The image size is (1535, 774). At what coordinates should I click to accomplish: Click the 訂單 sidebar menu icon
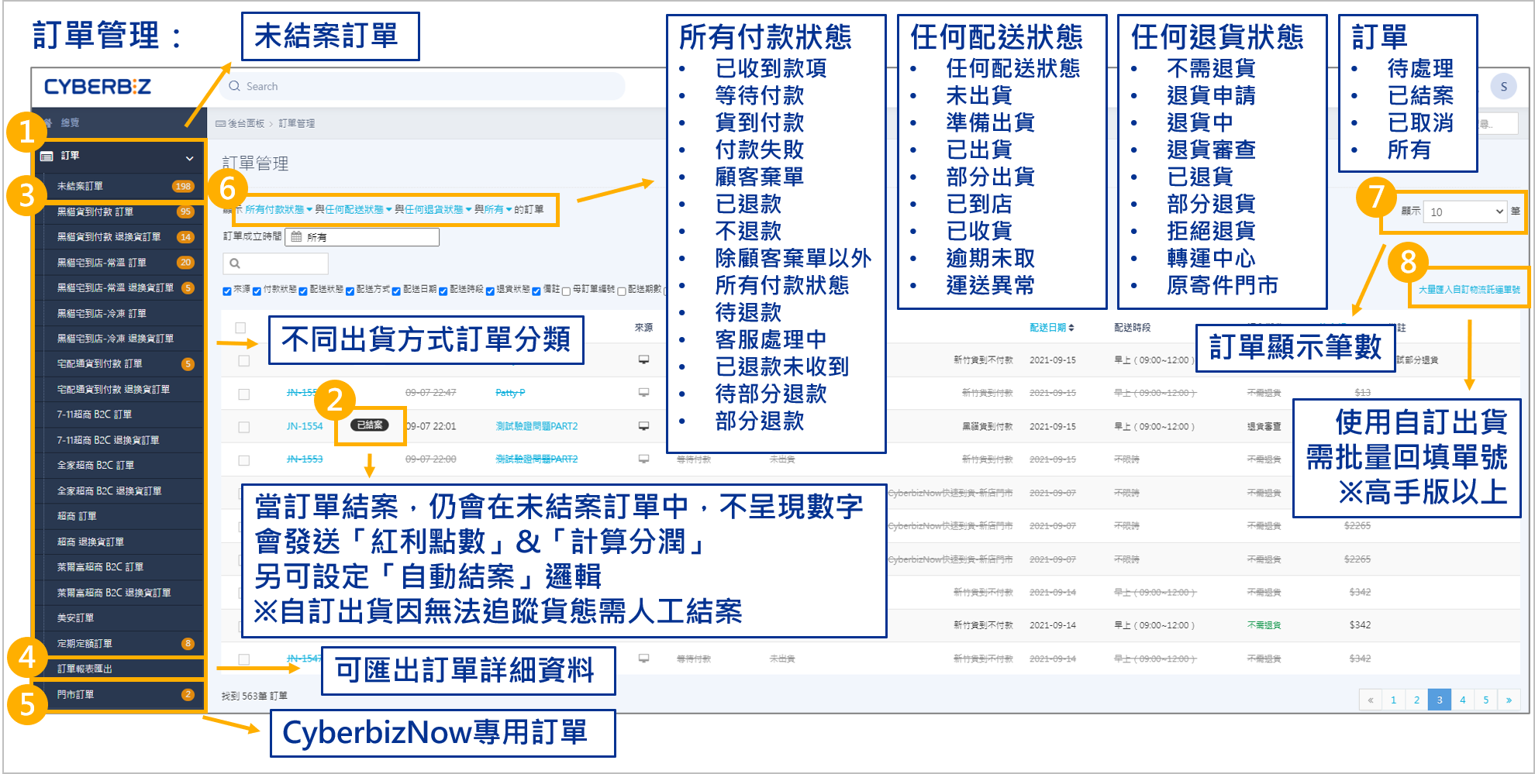click(47, 157)
